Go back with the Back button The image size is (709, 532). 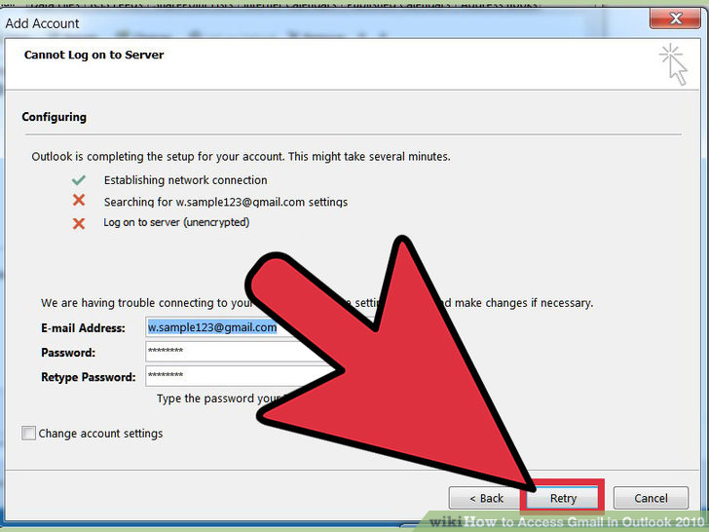pyautogui.click(x=486, y=498)
